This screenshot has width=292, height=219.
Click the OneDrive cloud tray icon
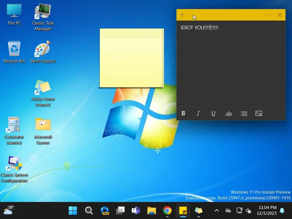(228, 211)
